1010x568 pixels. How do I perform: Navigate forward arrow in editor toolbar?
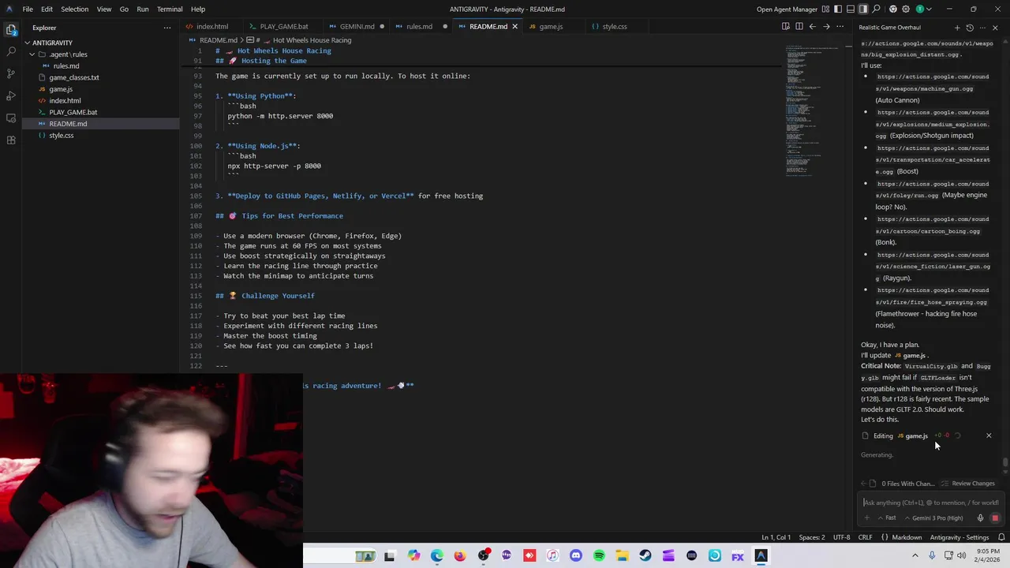pos(826,26)
